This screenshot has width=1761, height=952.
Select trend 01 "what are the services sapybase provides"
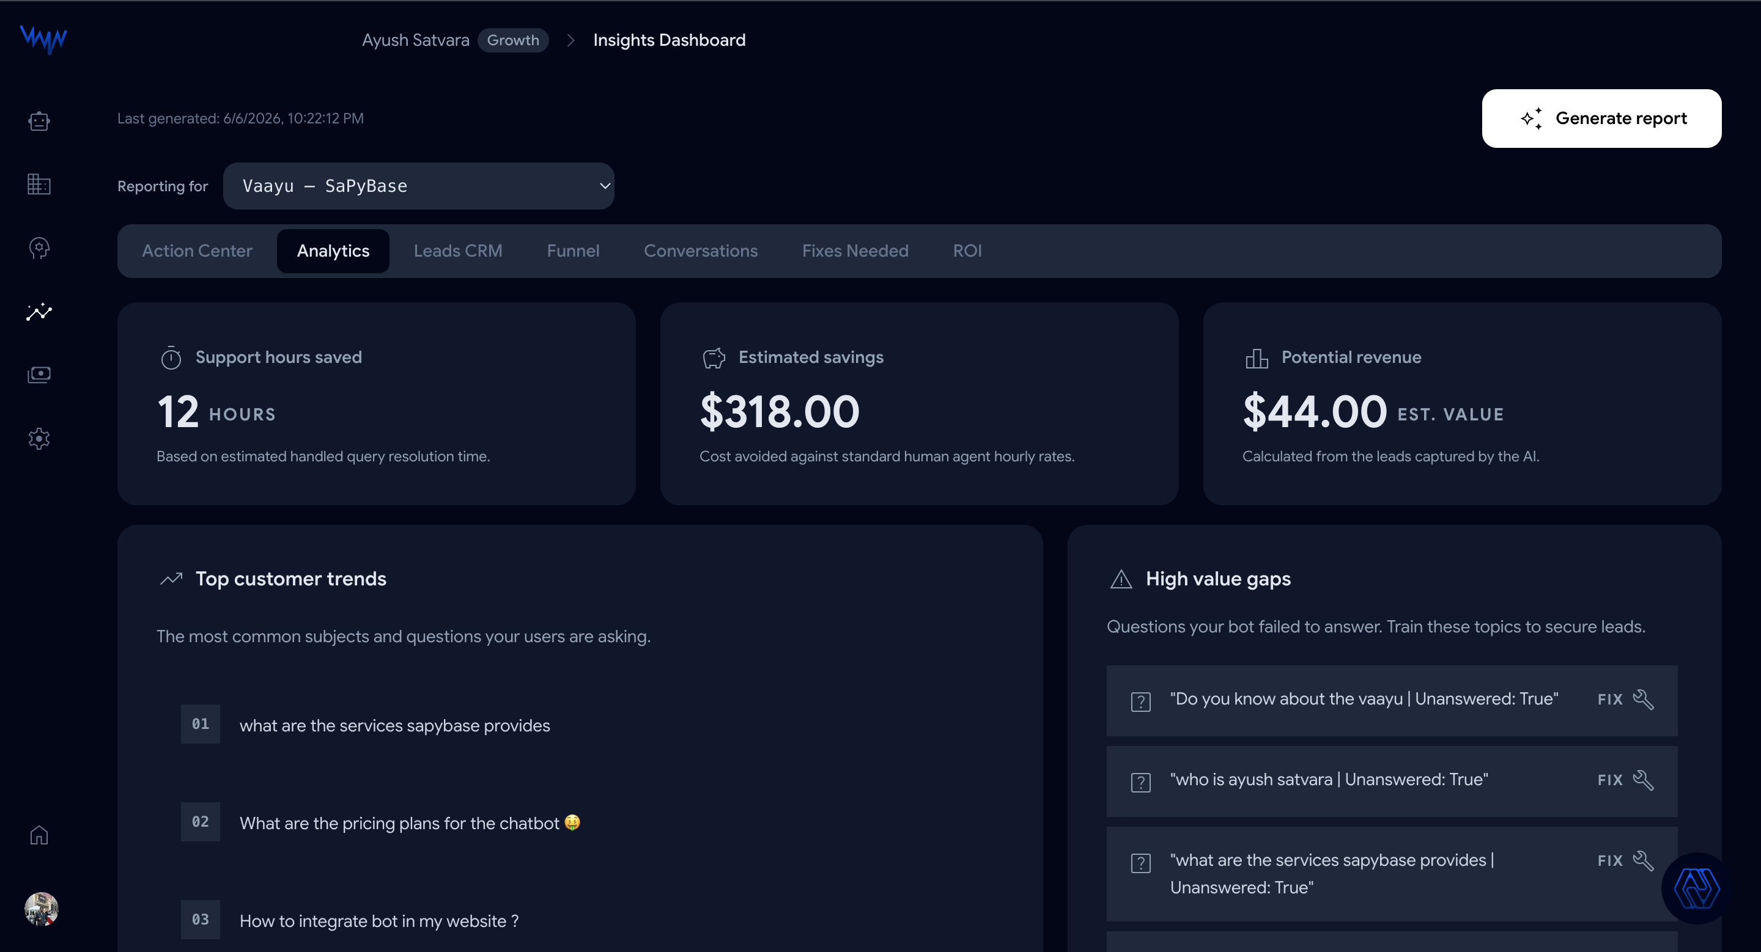pyautogui.click(x=394, y=725)
